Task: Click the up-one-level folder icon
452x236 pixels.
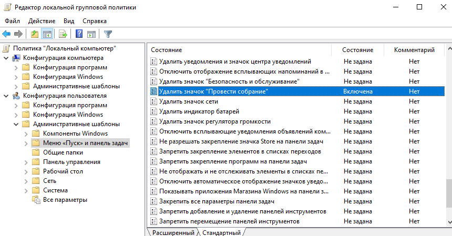Action: coord(35,34)
